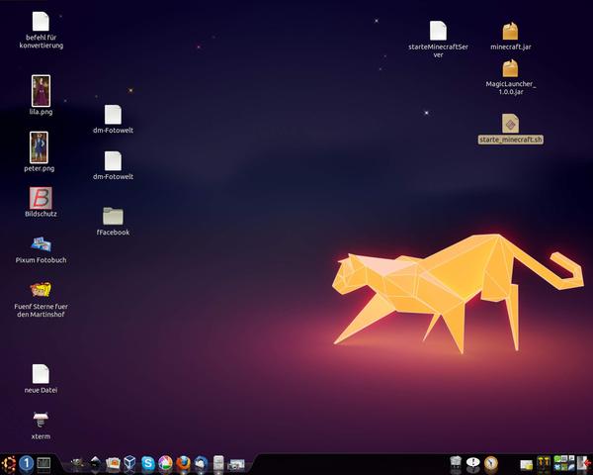This screenshot has height=475, width=593.
Task: Click the window-with-padlock panel icon
Action: coord(526,464)
